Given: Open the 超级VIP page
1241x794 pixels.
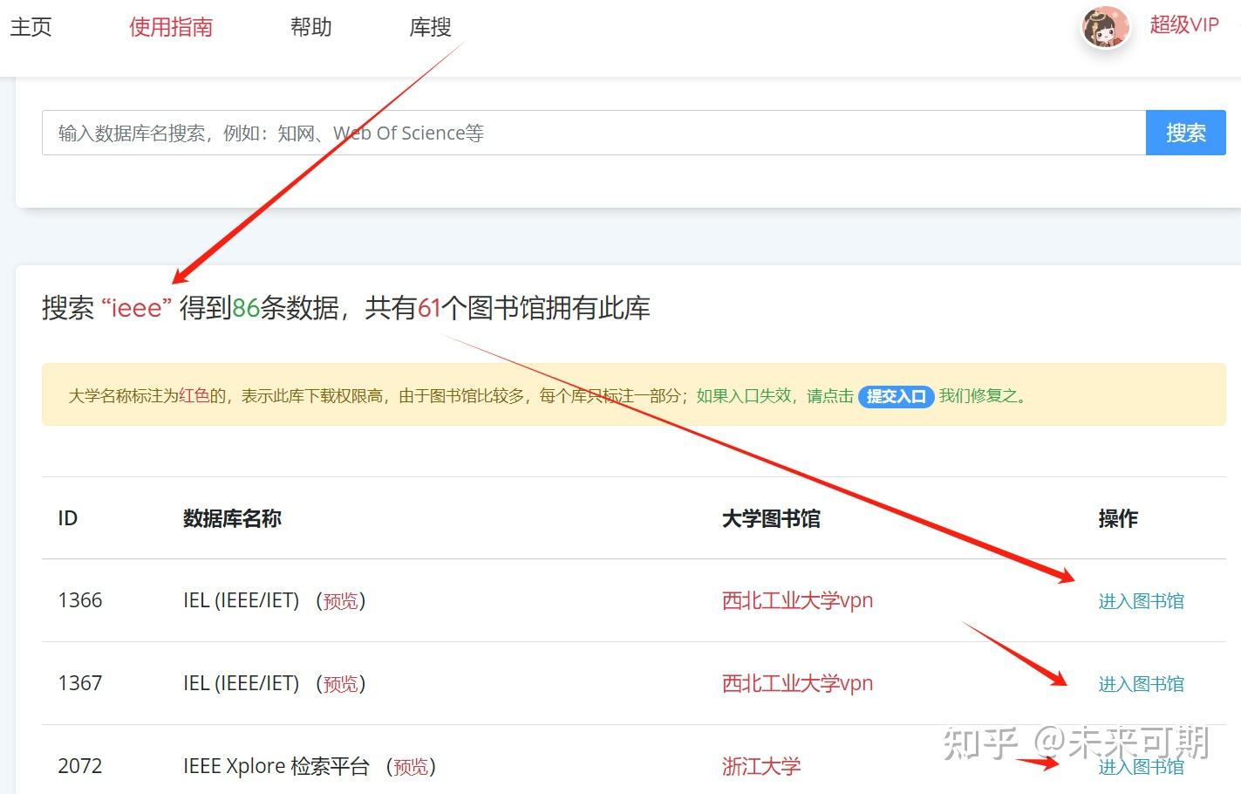Looking at the screenshot, I should [1184, 25].
